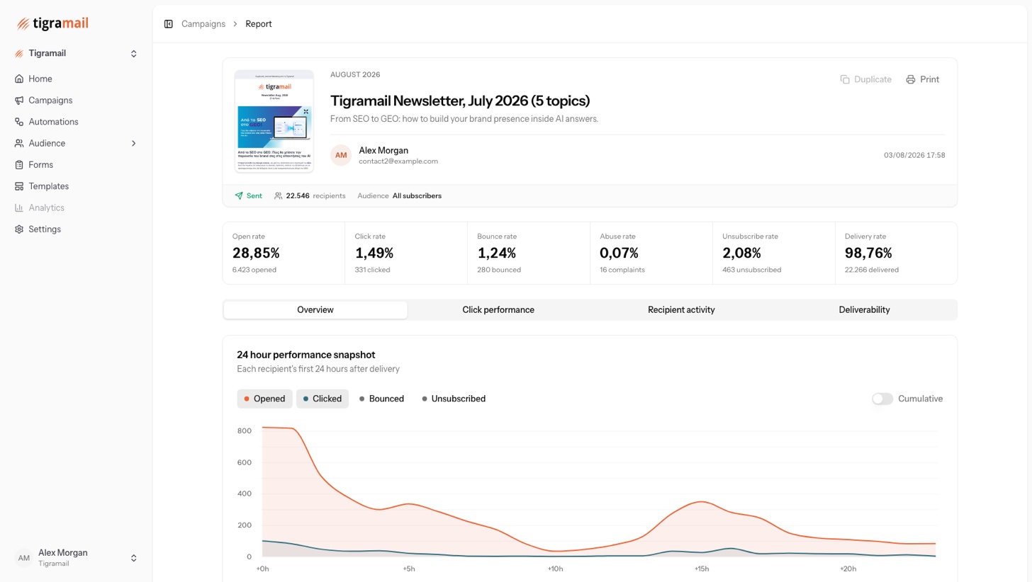Open the newsletter preview thumbnail
Screen dimensions: 1032x582
274,121
